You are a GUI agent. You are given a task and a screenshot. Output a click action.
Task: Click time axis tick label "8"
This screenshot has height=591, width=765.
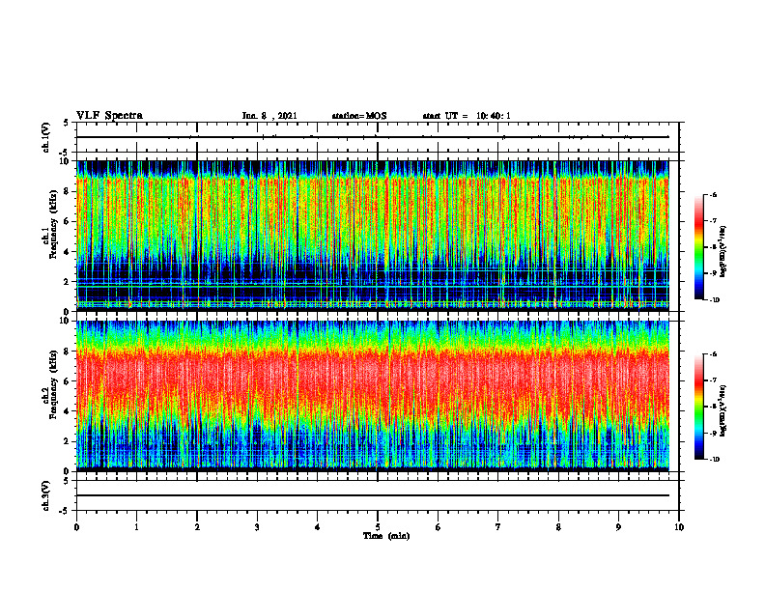pyautogui.click(x=558, y=527)
